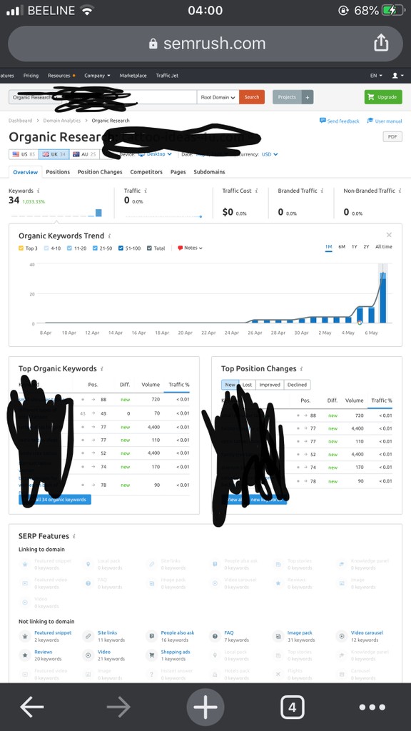Click the info icon beside Branded Traffic
This screenshot has width=411, height=731.
[x=322, y=191]
